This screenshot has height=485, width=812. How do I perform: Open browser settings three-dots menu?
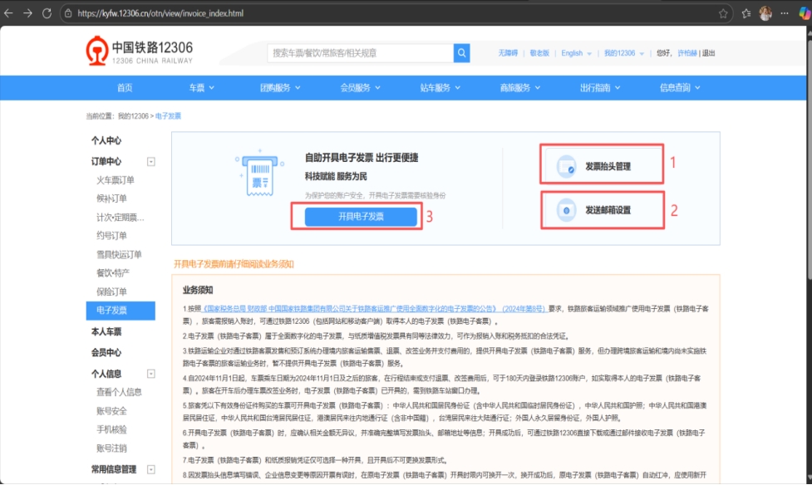click(785, 13)
